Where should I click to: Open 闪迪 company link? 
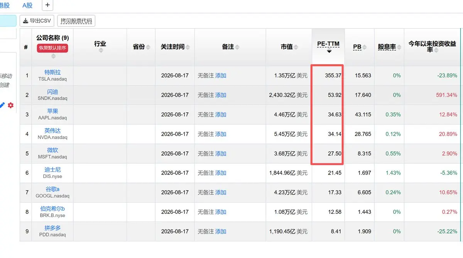[x=52, y=92]
